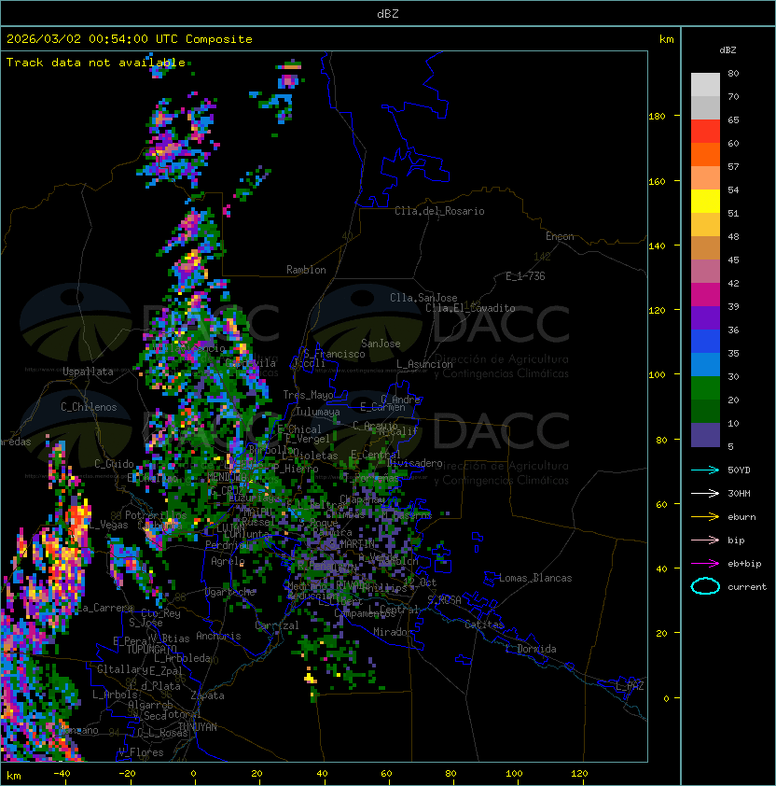Click the cyan 'current' ellipse icon in legend

705,586
